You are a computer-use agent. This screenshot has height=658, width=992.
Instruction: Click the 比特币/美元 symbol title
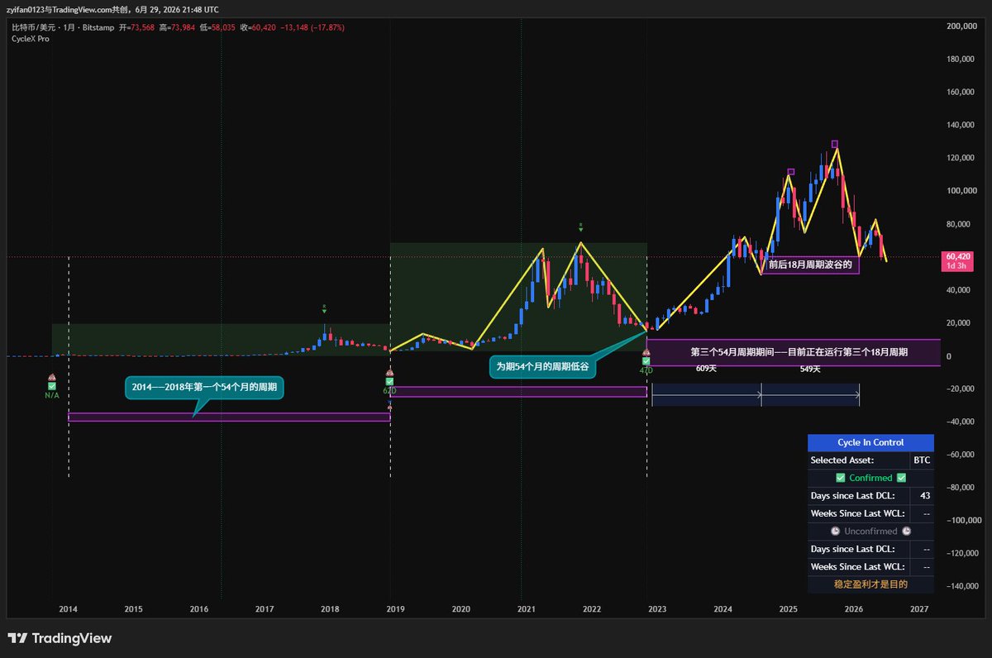[x=36, y=27]
